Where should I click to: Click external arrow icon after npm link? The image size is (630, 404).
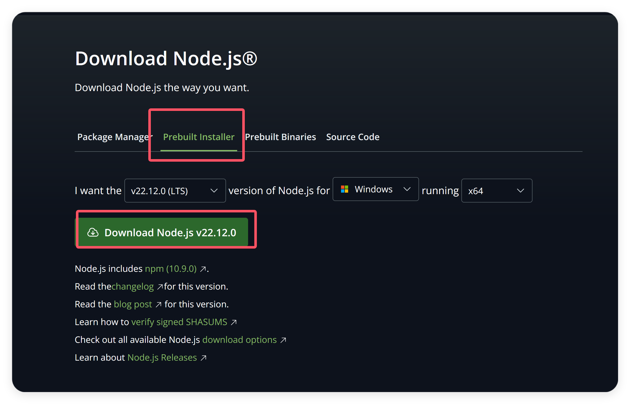(x=203, y=269)
